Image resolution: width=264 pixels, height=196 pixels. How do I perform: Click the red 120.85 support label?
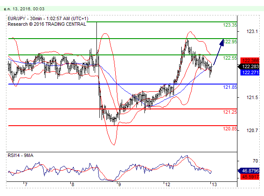(x=230, y=129)
